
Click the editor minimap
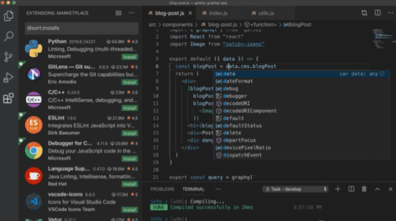(382, 38)
